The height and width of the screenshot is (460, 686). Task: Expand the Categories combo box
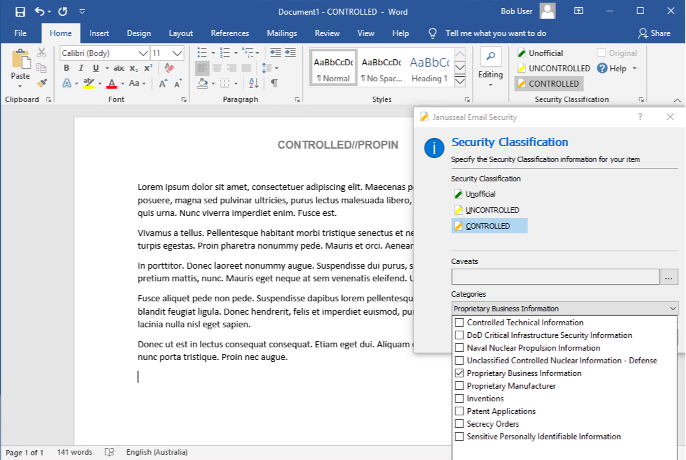pyautogui.click(x=673, y=309)
